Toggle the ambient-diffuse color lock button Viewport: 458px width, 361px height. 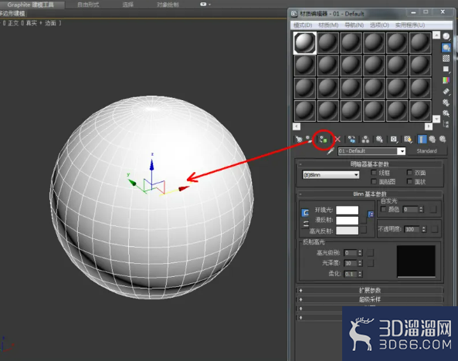point(305,213)
